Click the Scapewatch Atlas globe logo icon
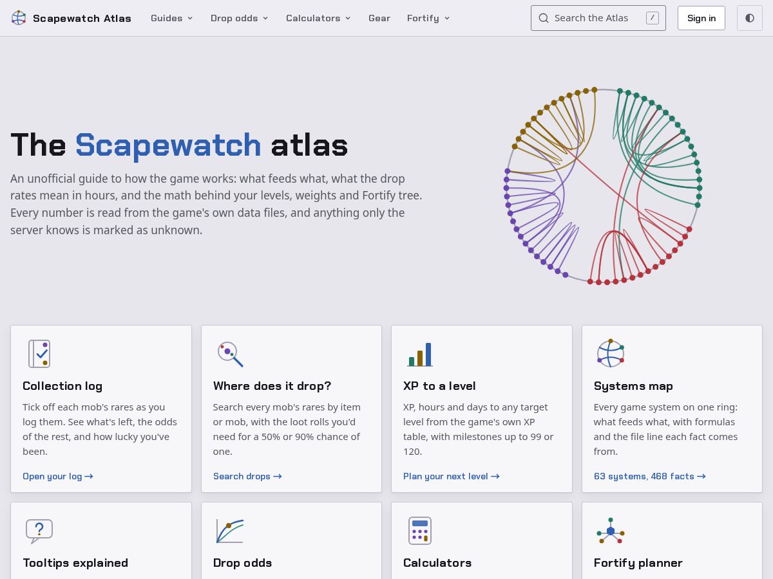 coord(19,18)
